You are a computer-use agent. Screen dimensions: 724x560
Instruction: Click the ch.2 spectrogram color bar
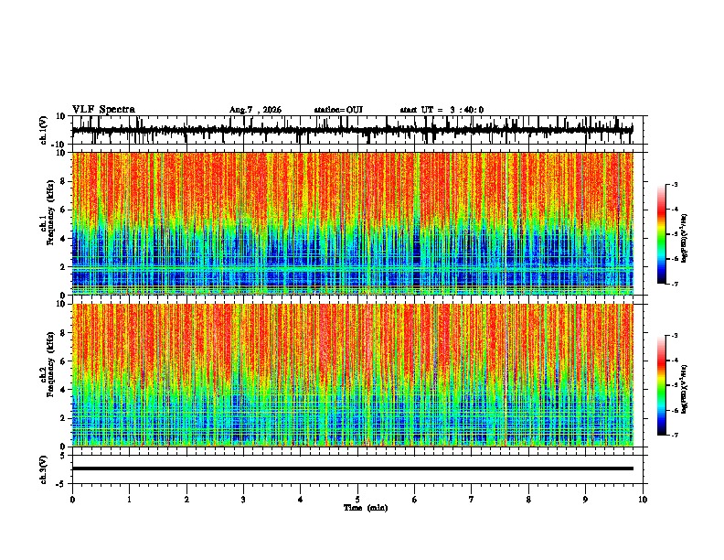point(662,385)
